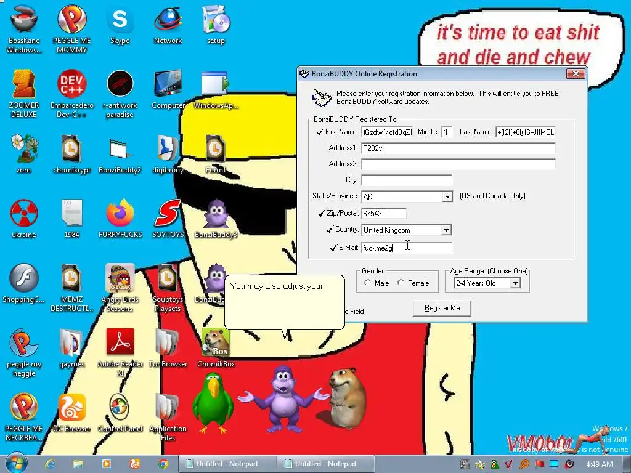Click the E-Mail input field
The image size is (631, 473).
(x=407, y=248)
